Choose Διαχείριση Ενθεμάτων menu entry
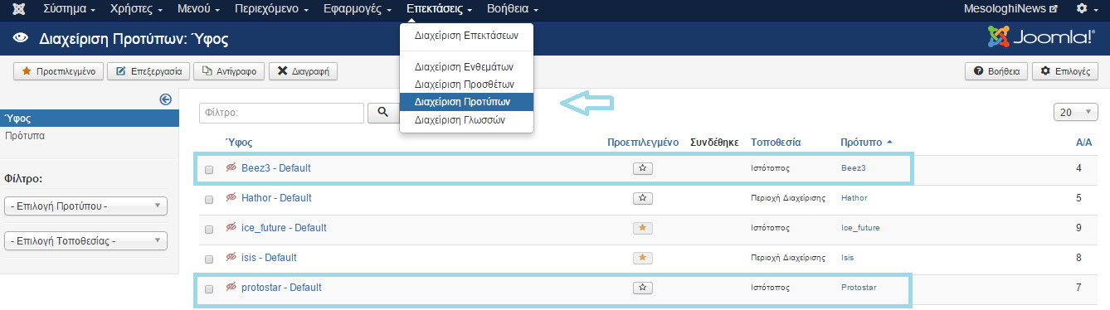The image size is (1110, 310). pyautogui.click(x=466, y=67)
